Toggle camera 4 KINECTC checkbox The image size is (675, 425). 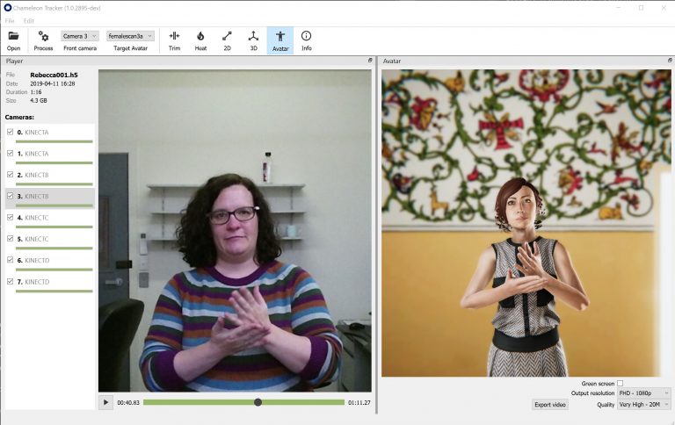[x=10, y=218]
